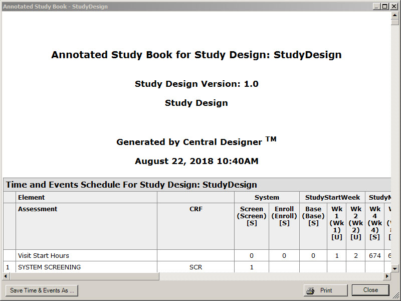Select the CRF column header

195,226
